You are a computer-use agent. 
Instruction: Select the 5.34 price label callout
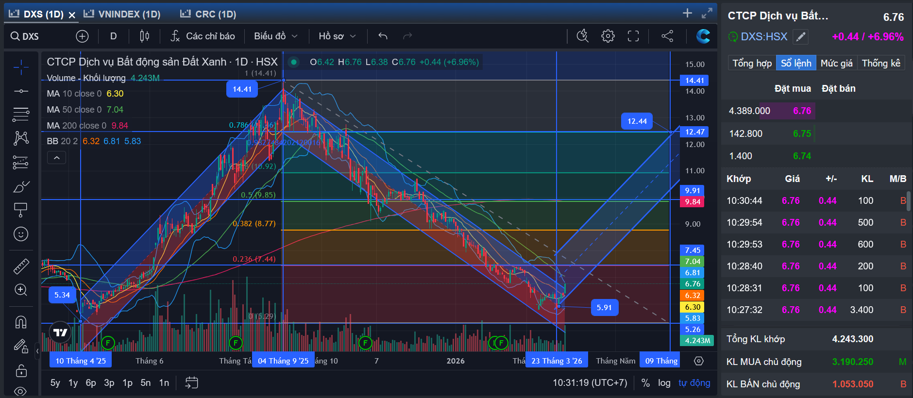(x=62, y=295)
